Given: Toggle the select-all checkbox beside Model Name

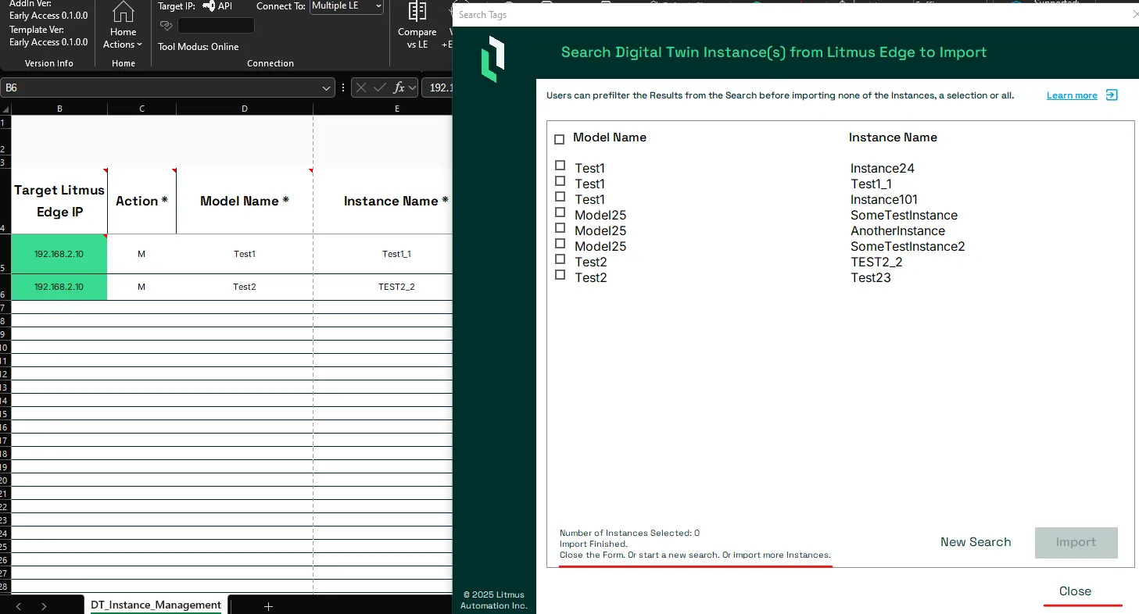Looking at the screenshot, I should pos(559,140).
